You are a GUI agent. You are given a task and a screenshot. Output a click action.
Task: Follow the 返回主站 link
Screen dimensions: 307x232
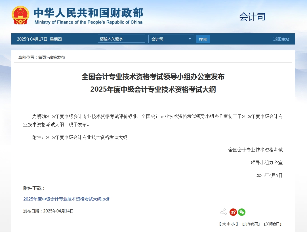pos(281,39)
